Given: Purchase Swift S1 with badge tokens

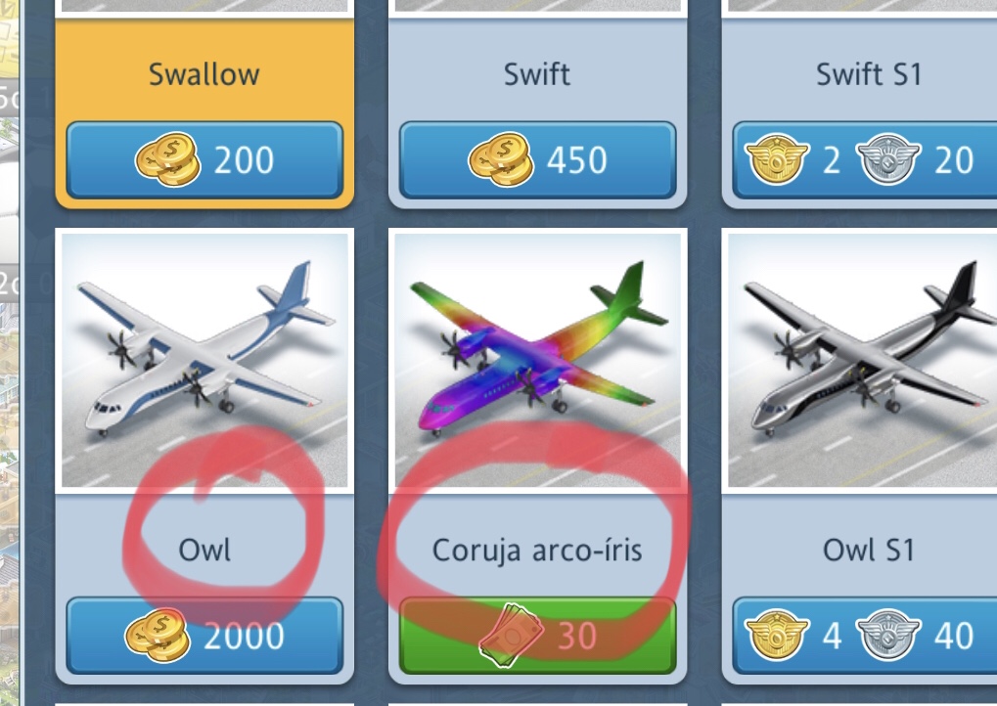Looking at the screenshot, I should 865,160.
